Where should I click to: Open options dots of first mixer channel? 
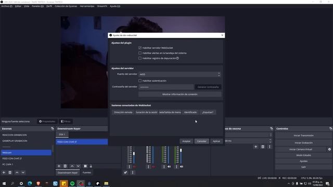point(129,167)
